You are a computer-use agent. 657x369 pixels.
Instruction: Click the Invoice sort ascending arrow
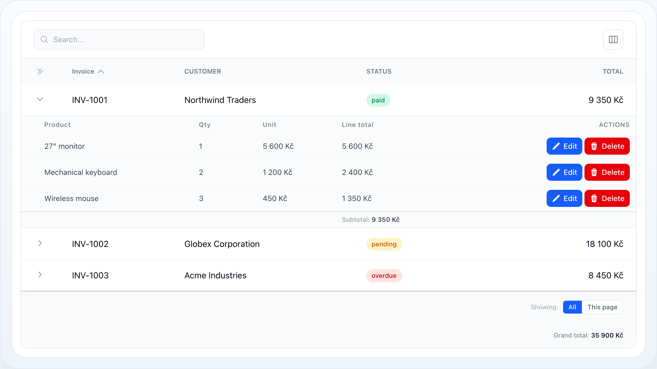(x=101, y=71)
